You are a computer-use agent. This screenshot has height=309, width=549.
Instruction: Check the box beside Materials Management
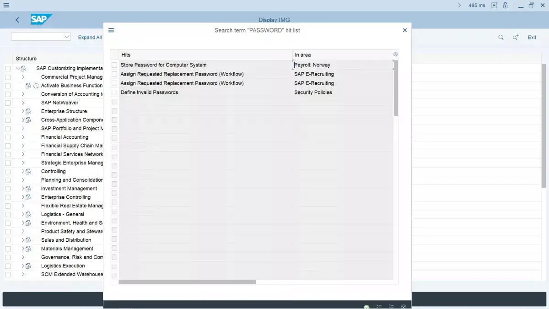(x=7, y=249)
